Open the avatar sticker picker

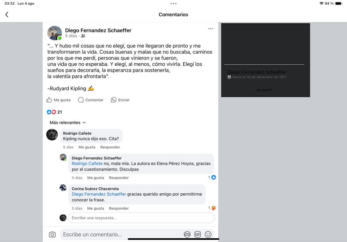[x=187, y=235]
